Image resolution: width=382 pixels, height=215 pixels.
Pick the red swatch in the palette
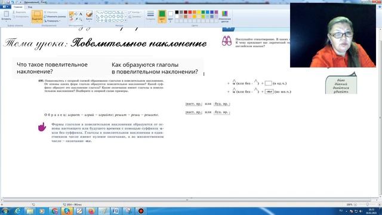(x=190, y=12)
